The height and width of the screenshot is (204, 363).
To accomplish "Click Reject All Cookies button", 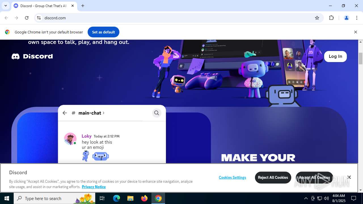I will [x=273, y=177].
